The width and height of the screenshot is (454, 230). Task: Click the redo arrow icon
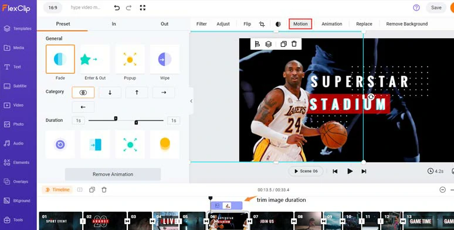coord(129,8)
